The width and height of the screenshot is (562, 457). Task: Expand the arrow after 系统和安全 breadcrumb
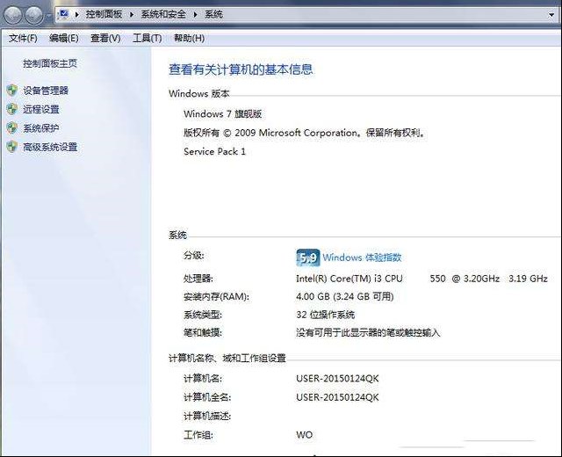point(195,15)
